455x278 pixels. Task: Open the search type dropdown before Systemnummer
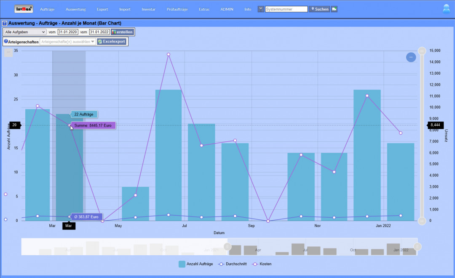[260, 9]
